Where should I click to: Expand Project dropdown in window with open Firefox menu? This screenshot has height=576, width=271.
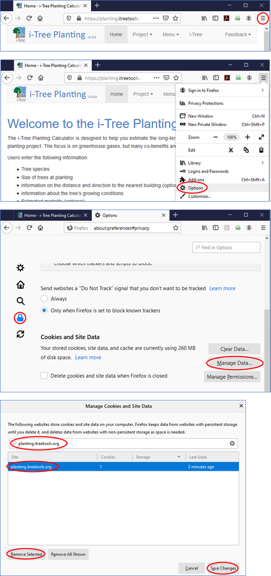pos(143,94)
